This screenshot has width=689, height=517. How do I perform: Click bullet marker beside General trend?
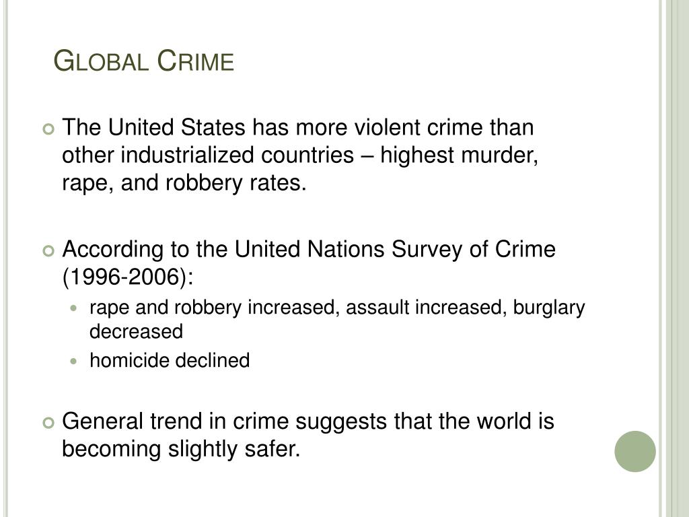pyautogui.click(x=48, y=423)
